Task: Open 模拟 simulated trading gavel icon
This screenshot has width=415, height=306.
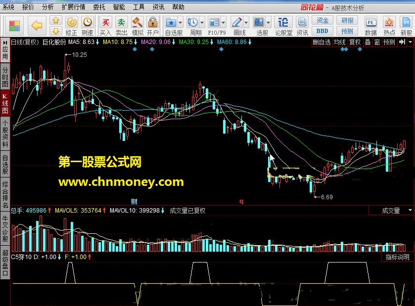Action: [x=138, y=26]
